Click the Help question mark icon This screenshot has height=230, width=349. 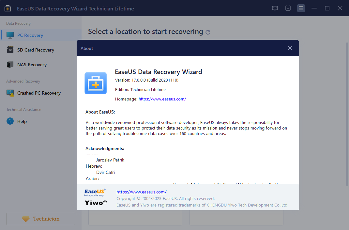10,121
